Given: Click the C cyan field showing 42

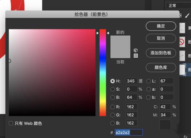Looking at the screenshot, I should (165, 107).
